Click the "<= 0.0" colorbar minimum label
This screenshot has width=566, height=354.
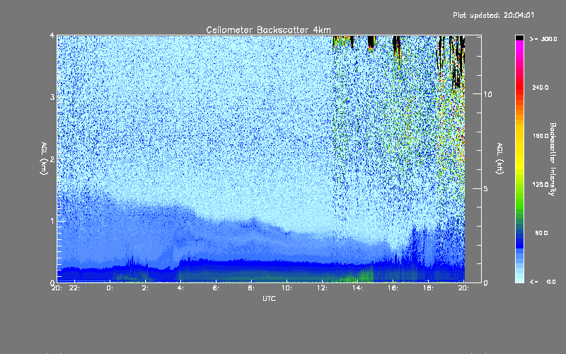coord(543,282)
